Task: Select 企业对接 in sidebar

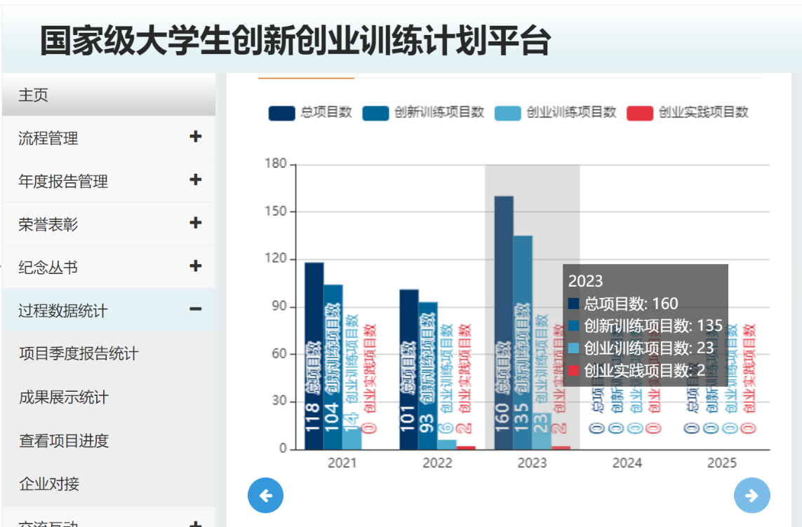Action: point(49,484)
